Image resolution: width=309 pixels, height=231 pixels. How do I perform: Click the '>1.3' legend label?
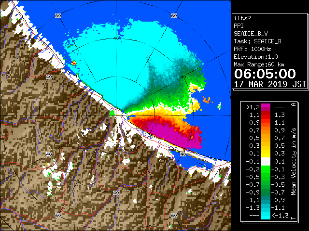coord(253,107)
